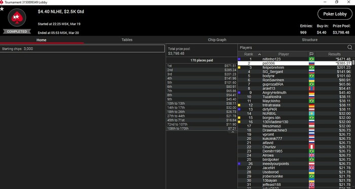Click the 108th to 170th payout row
Screen dimensions: 355x189
[201, 129]
